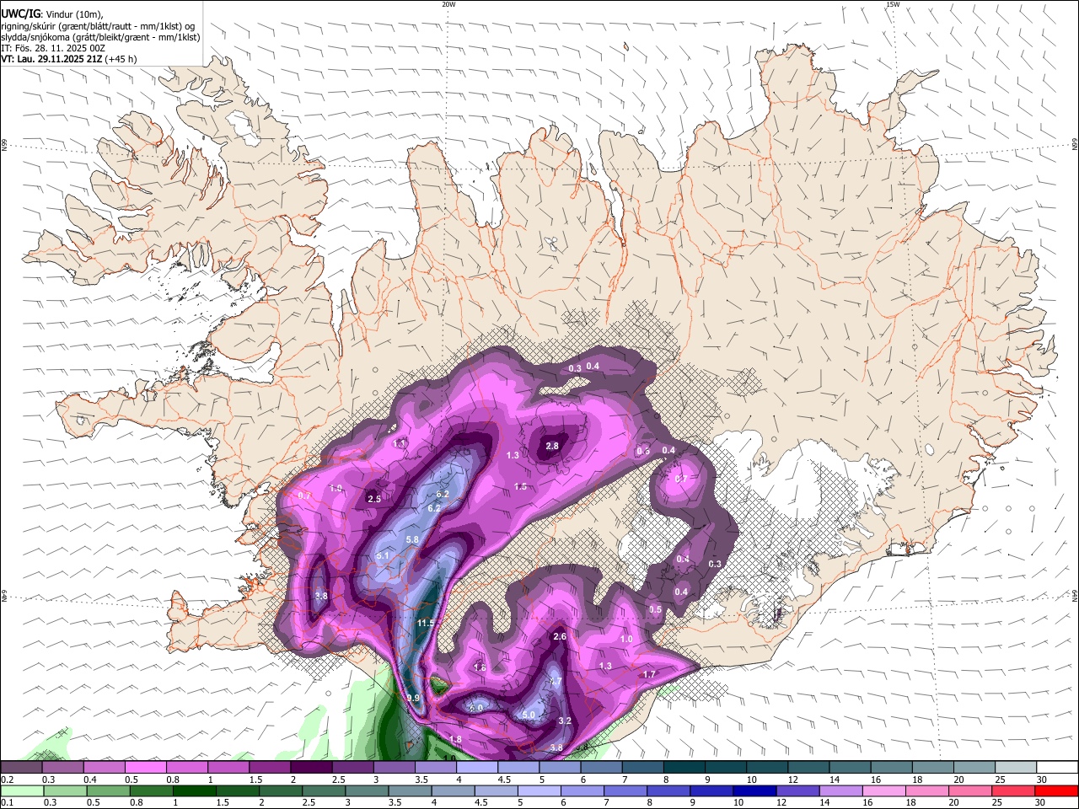Pick the light gray snow swatch after 25
The image size is (1079, 809).
click(1016, 767)
